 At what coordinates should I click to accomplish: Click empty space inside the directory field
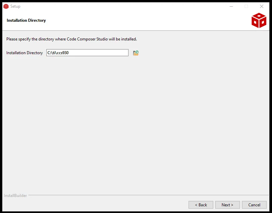tap(100, 53)
